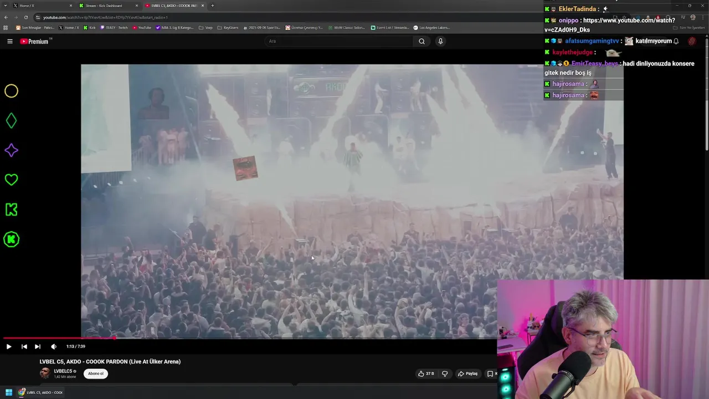
Task: Open the Windows Start menu
Action: click(x=9, y=392)
